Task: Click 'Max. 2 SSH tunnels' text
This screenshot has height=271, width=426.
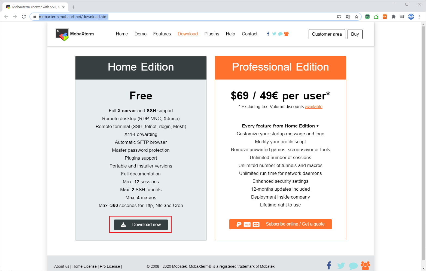Action: 141,190
